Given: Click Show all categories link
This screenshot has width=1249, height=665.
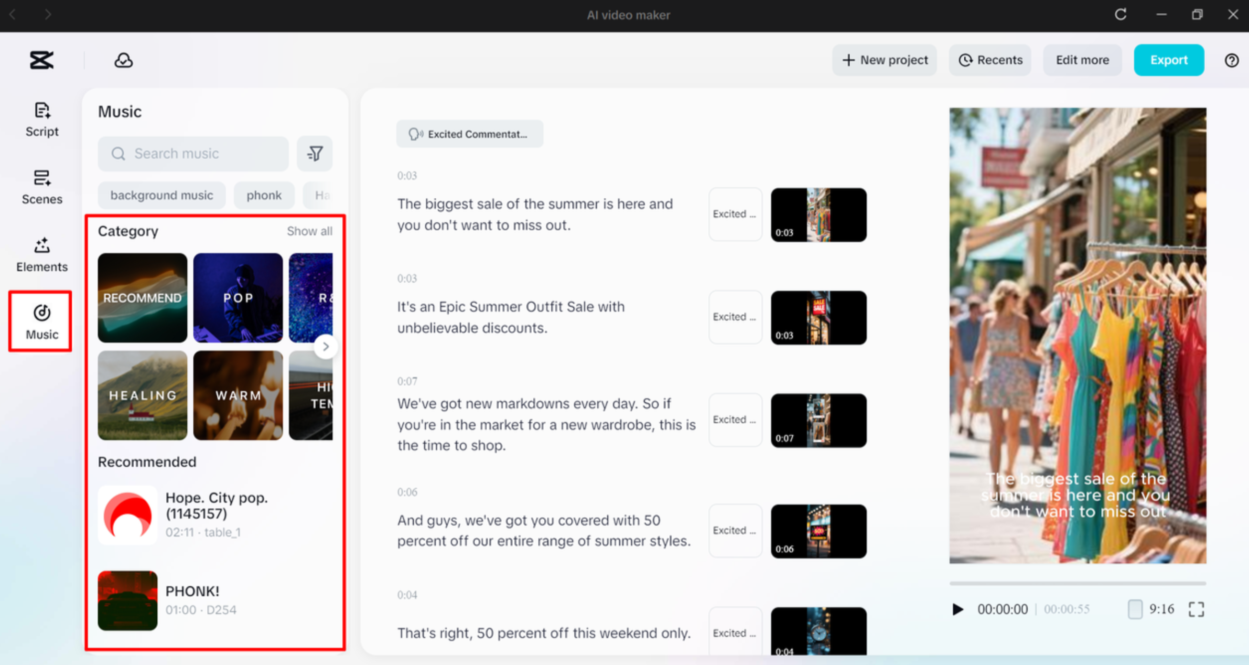Looking at the screenshot, I should pos(309,231).
